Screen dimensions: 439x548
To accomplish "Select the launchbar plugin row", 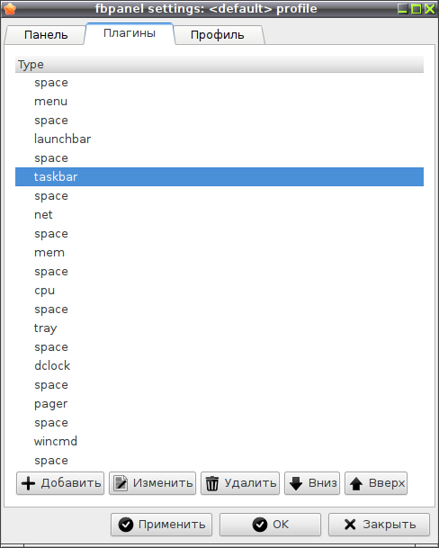I will click(219, 139).
